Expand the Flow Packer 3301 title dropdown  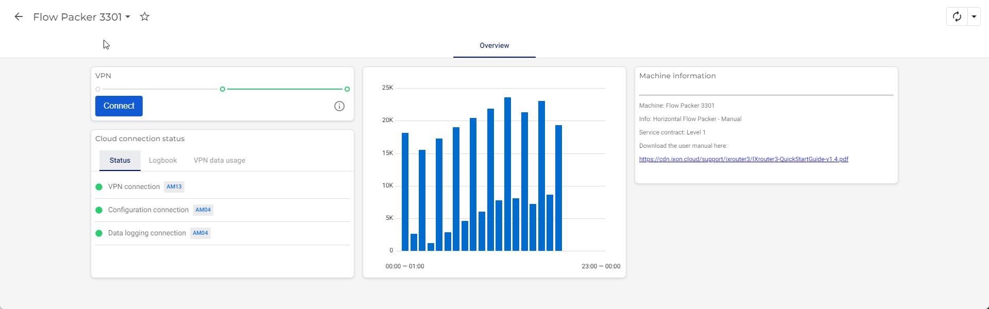[128, 17]
